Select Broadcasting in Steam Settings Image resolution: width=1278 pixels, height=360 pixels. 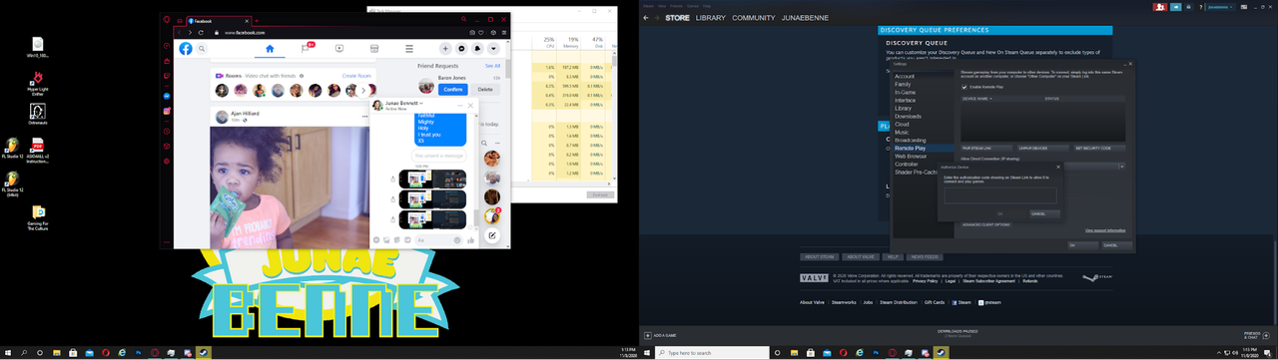coord(911,141)
